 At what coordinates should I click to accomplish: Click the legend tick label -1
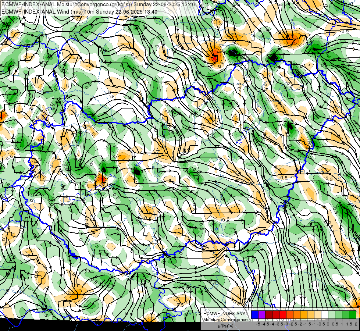click(x=314, y=324)
